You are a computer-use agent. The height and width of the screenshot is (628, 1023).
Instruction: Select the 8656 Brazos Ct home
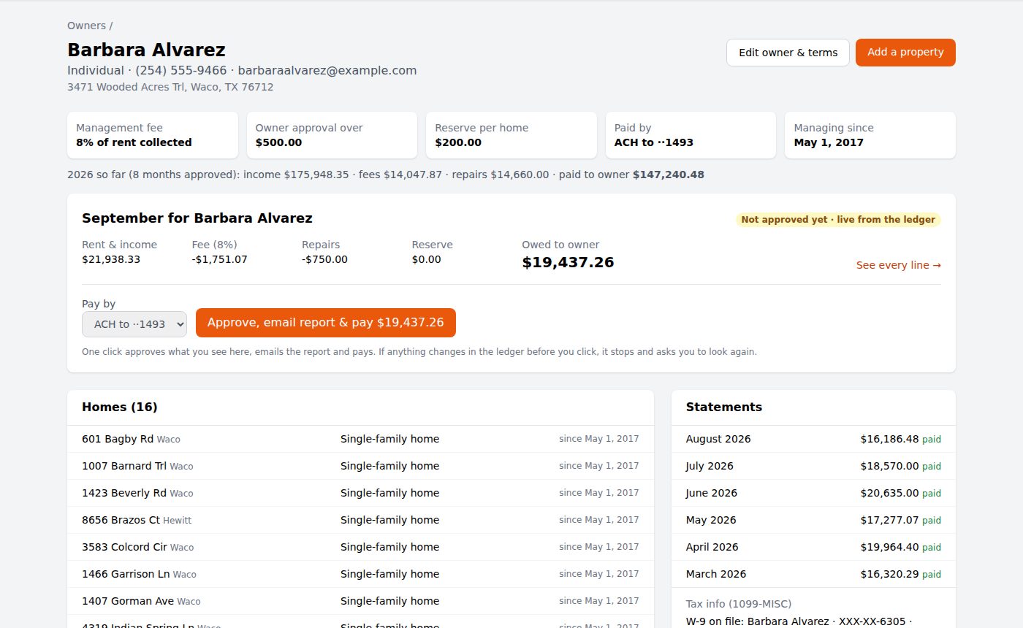coord(360,520)
